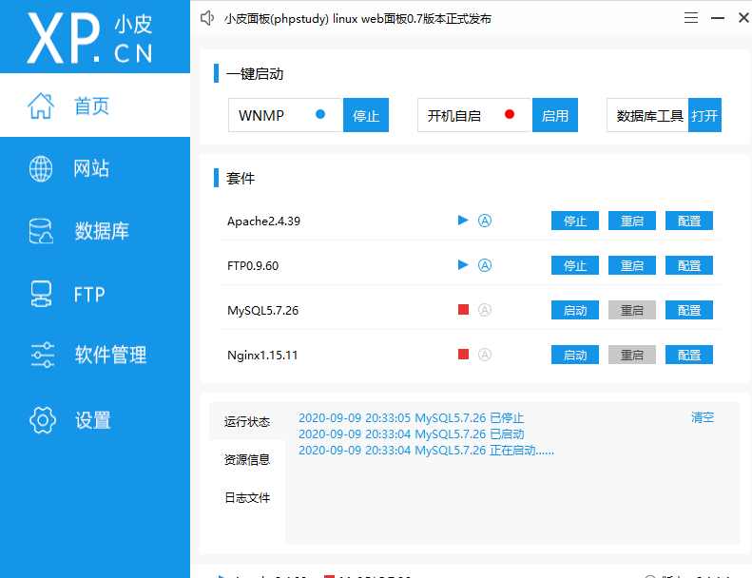Open 软件管理 sliders icon in sidebar
This screenshot has height=578, width=752.
pos(41,355)
